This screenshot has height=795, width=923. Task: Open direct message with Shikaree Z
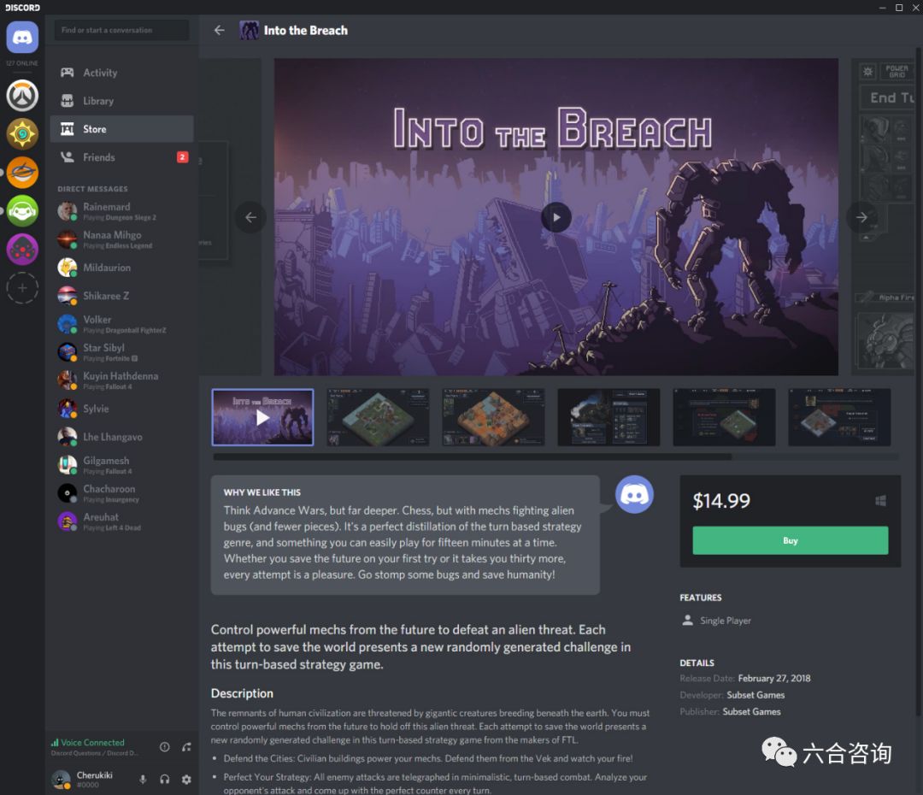click(122, 296)
